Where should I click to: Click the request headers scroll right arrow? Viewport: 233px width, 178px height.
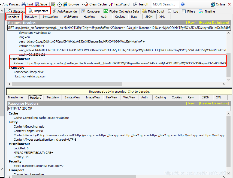(224, 84)
